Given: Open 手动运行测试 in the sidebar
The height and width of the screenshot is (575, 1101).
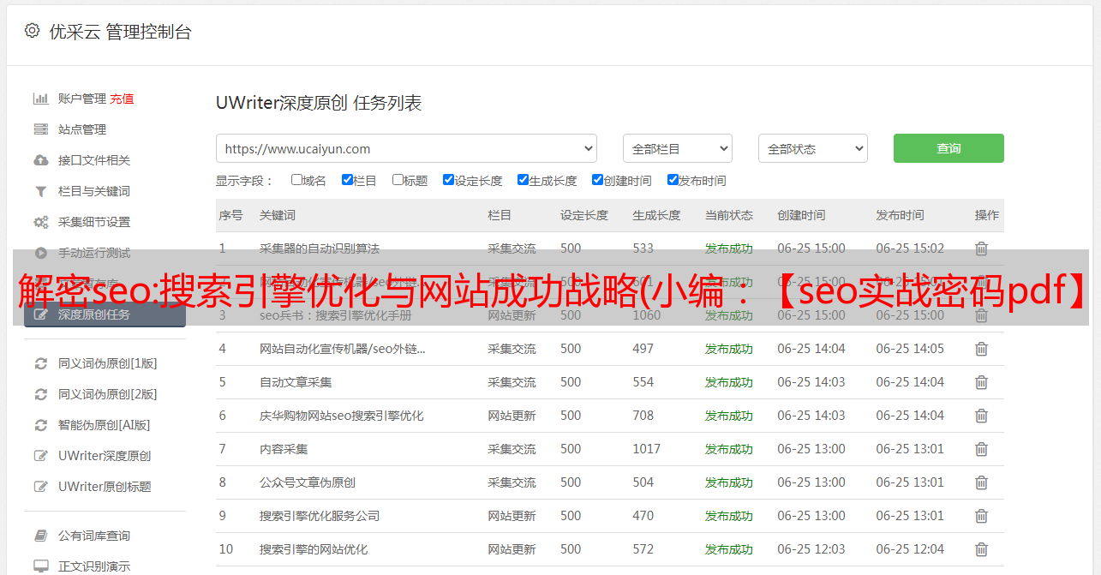Looking at the screenshot, I should [94, 253].
